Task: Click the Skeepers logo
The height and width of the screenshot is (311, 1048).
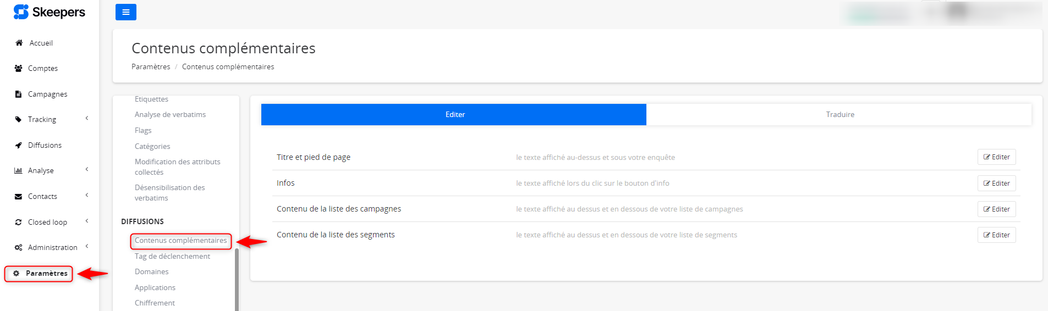Action: pos(49,12)
